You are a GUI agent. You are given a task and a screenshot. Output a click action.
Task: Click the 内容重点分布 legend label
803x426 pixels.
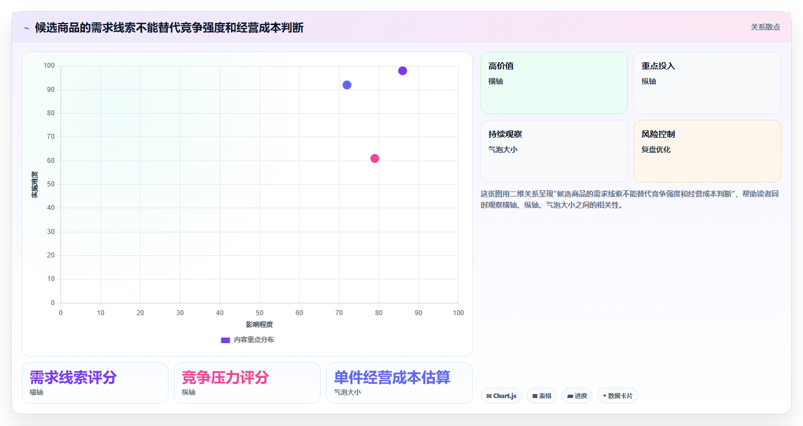[x=253, y=340]
